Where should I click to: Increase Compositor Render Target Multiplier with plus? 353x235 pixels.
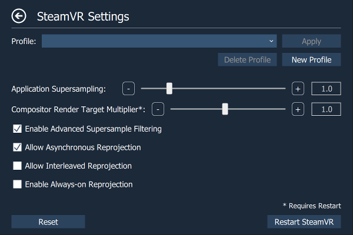pyautogui.click(x=298, y=109)
